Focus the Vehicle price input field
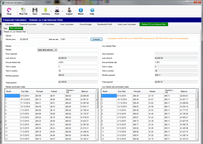The height and width of the screenshot is (144, 203). (x=33, y=39)
